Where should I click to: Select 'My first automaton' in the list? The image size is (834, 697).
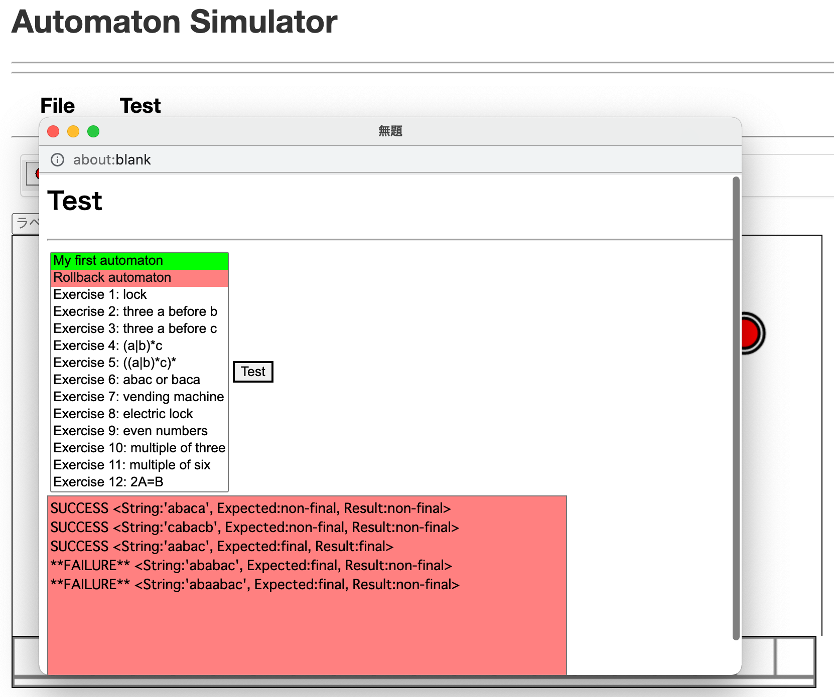(139, 261)
